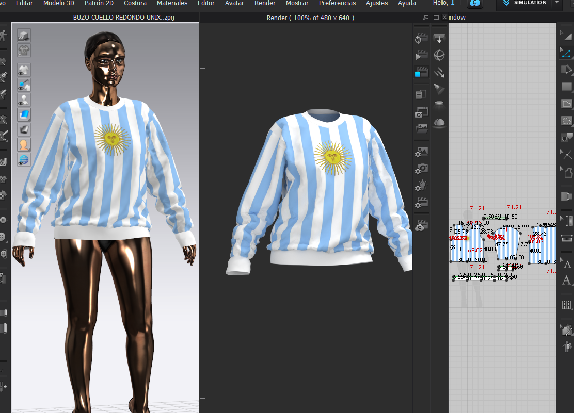The width and height of the screenshot is (574, 413).
Task: Expand the avatar skin display options
Action: point(24,144)
